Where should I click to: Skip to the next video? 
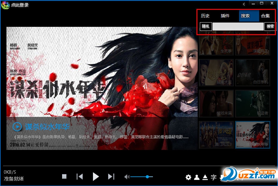coord(111,176)
